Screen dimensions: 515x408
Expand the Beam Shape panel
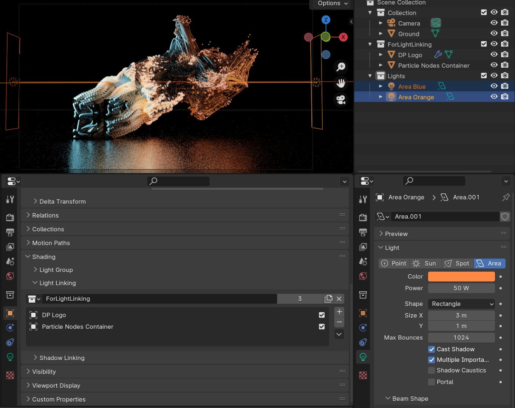410,399
